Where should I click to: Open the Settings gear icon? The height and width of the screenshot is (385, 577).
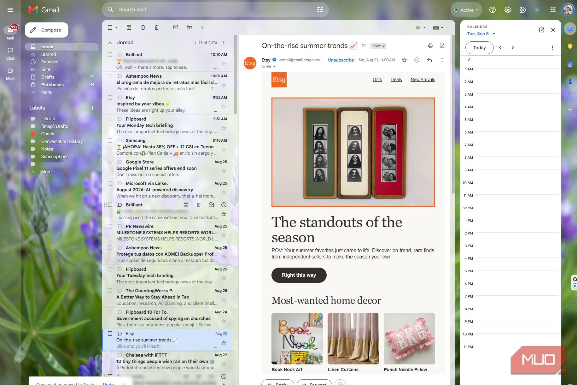(x=508, y=10)
